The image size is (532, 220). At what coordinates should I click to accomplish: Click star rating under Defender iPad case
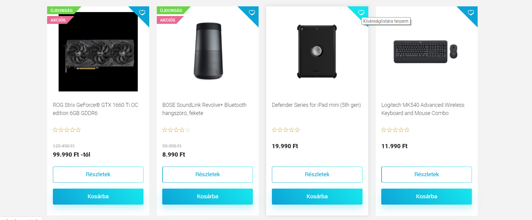(x=286, y=130)
